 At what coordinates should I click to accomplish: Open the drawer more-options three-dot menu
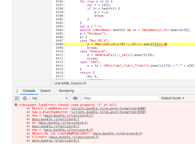(17, 91)
